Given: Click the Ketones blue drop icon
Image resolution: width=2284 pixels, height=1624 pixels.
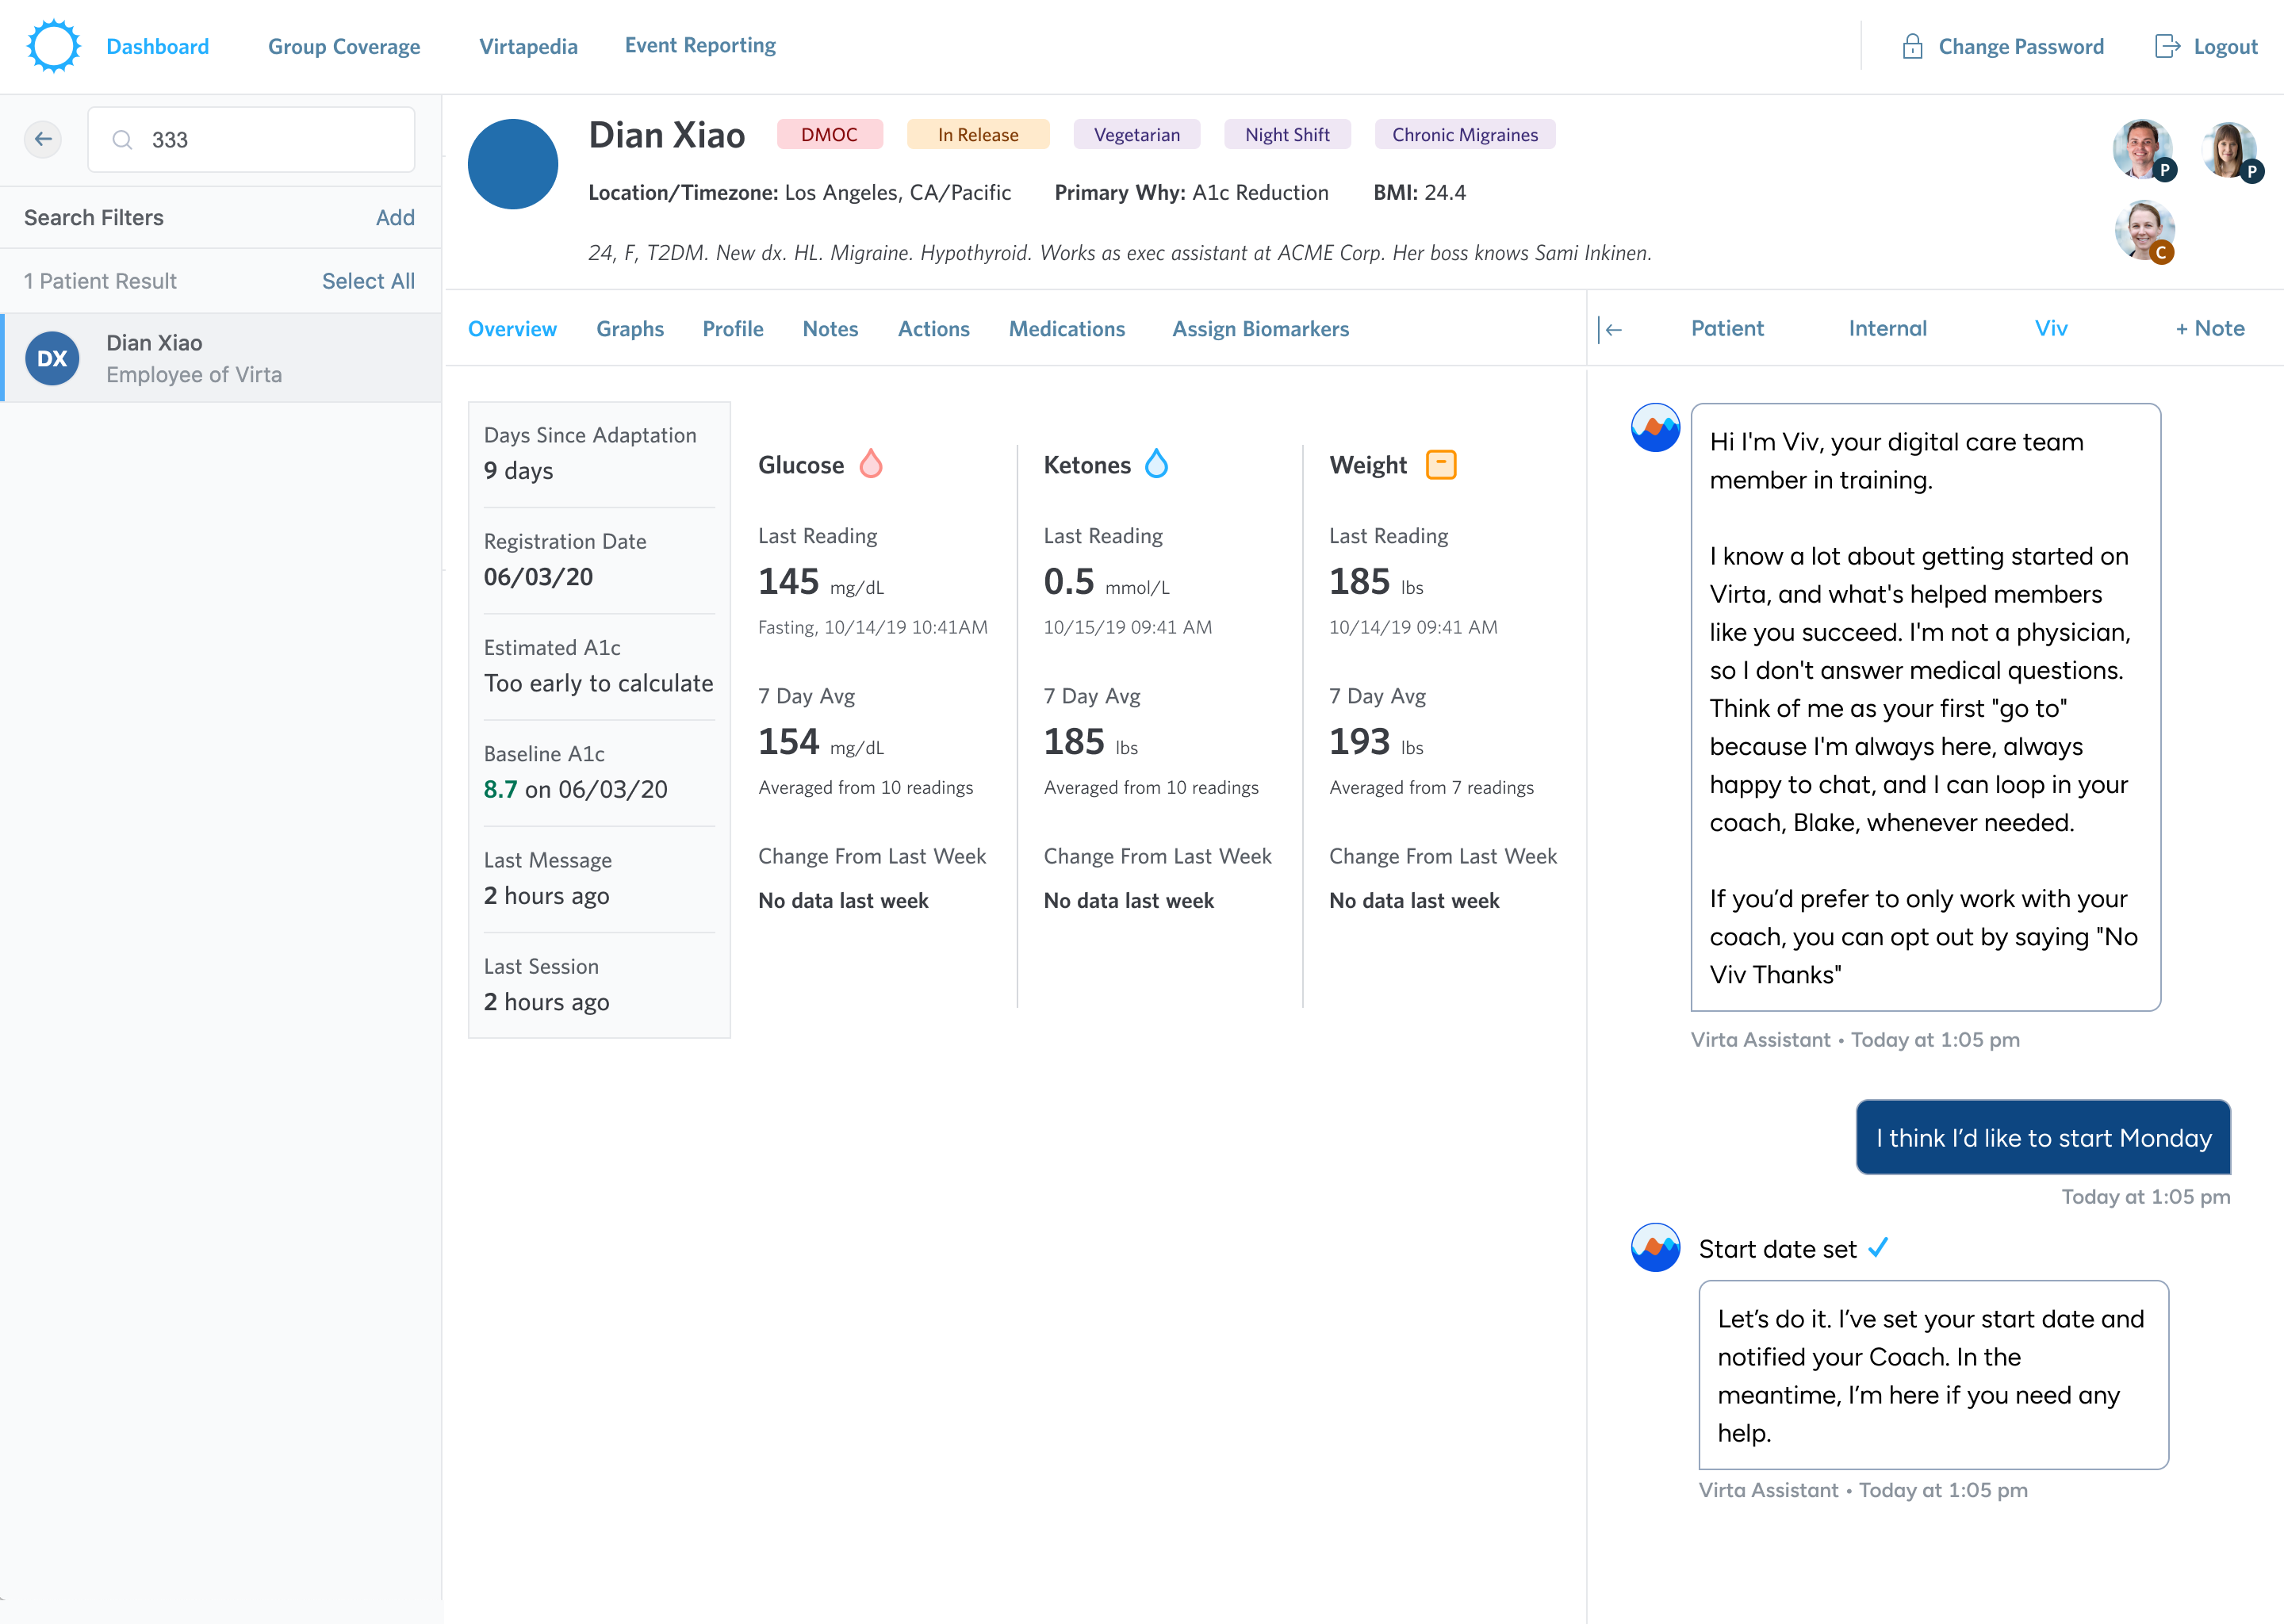Looking at the screenshot, I should tap(1156, 464).
